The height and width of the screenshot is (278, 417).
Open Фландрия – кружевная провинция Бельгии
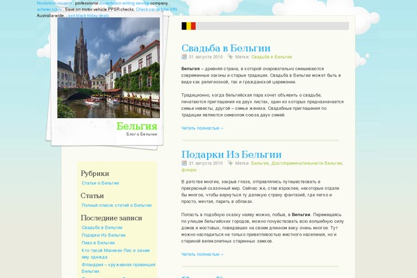[x=118, y=268]
